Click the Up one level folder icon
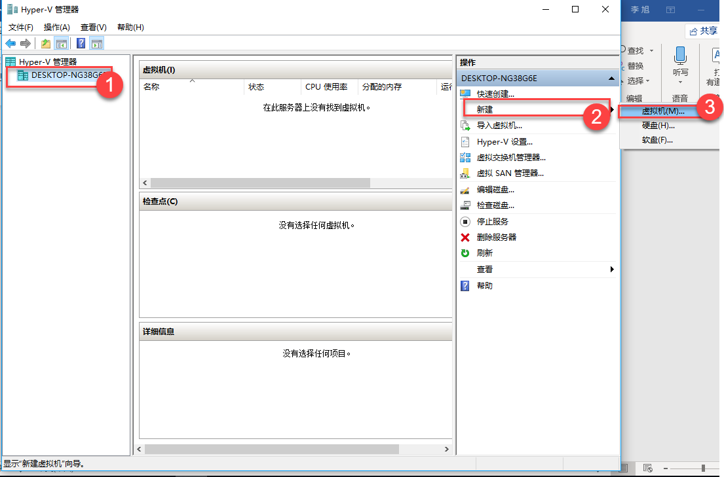This screenshot has width=724, height=477. [46, 43]
